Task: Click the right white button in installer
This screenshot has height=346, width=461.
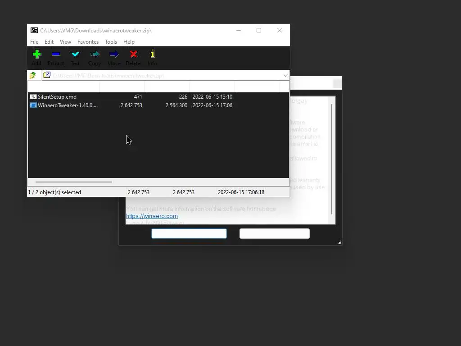Action: click(275, 234)
